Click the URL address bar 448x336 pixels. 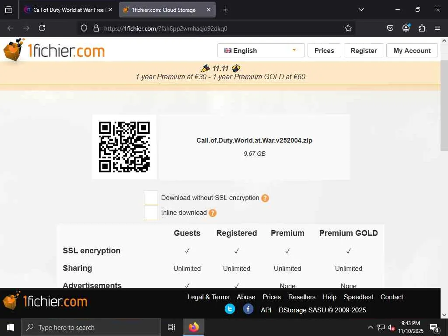(x=217, y=28)
